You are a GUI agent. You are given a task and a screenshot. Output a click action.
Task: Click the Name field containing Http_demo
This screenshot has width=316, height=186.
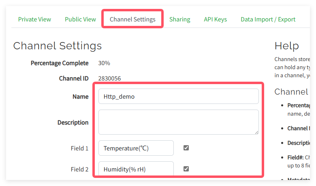pyautogui.click(x=179, y=96)
